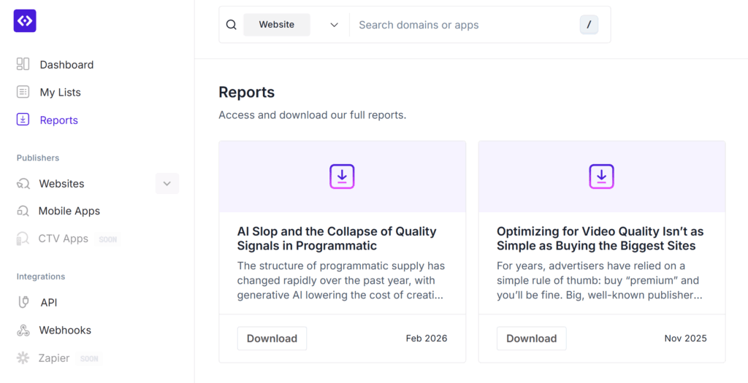
Task: Click the SOON badge next to Zapier
Action: point(89,359)
